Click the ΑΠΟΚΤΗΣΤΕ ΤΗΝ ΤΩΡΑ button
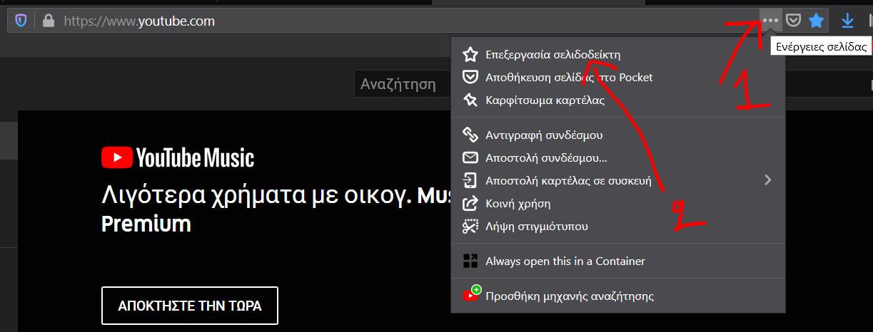This screenshot has height=332, width=873. click(x=190, y=306)
